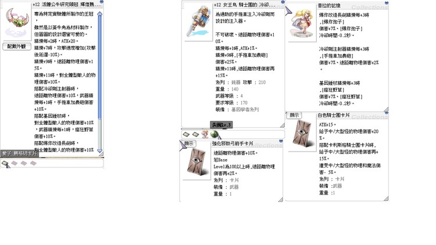Click the blue scrollbar thumb in headgear description

click(x=100, y=67)
